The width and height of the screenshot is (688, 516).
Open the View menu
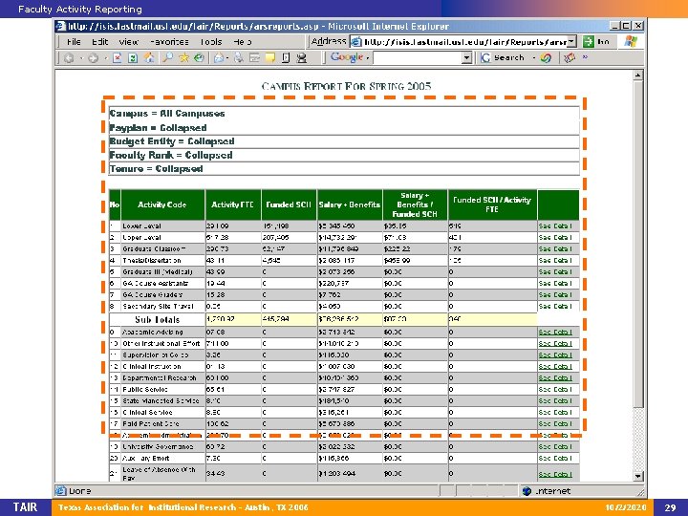[129, 42]
